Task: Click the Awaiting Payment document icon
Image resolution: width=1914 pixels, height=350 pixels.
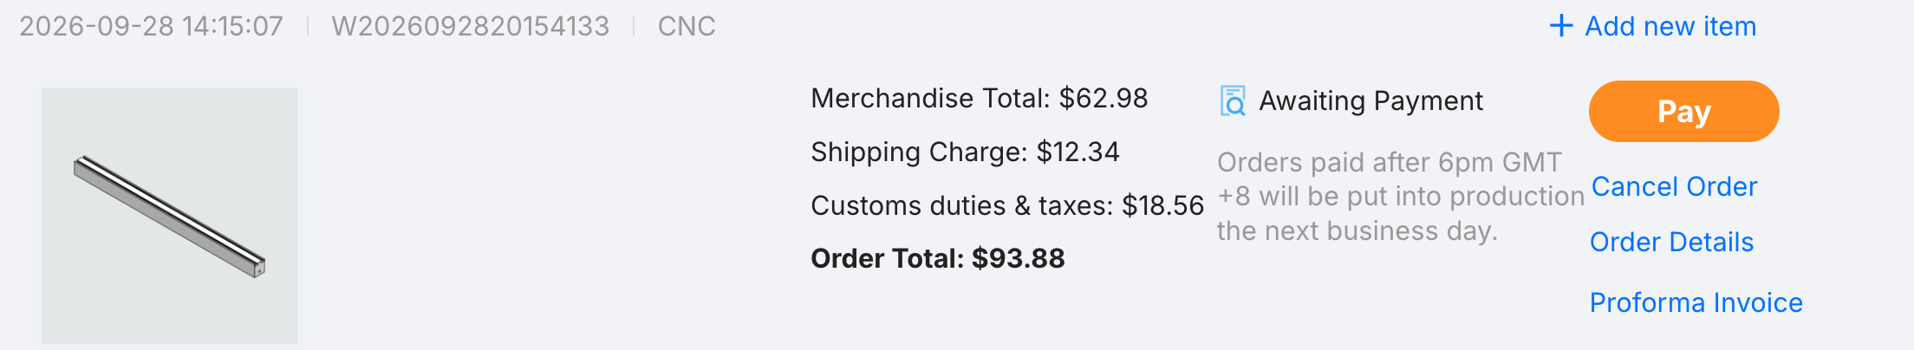Action: [x=1233, y=100]
